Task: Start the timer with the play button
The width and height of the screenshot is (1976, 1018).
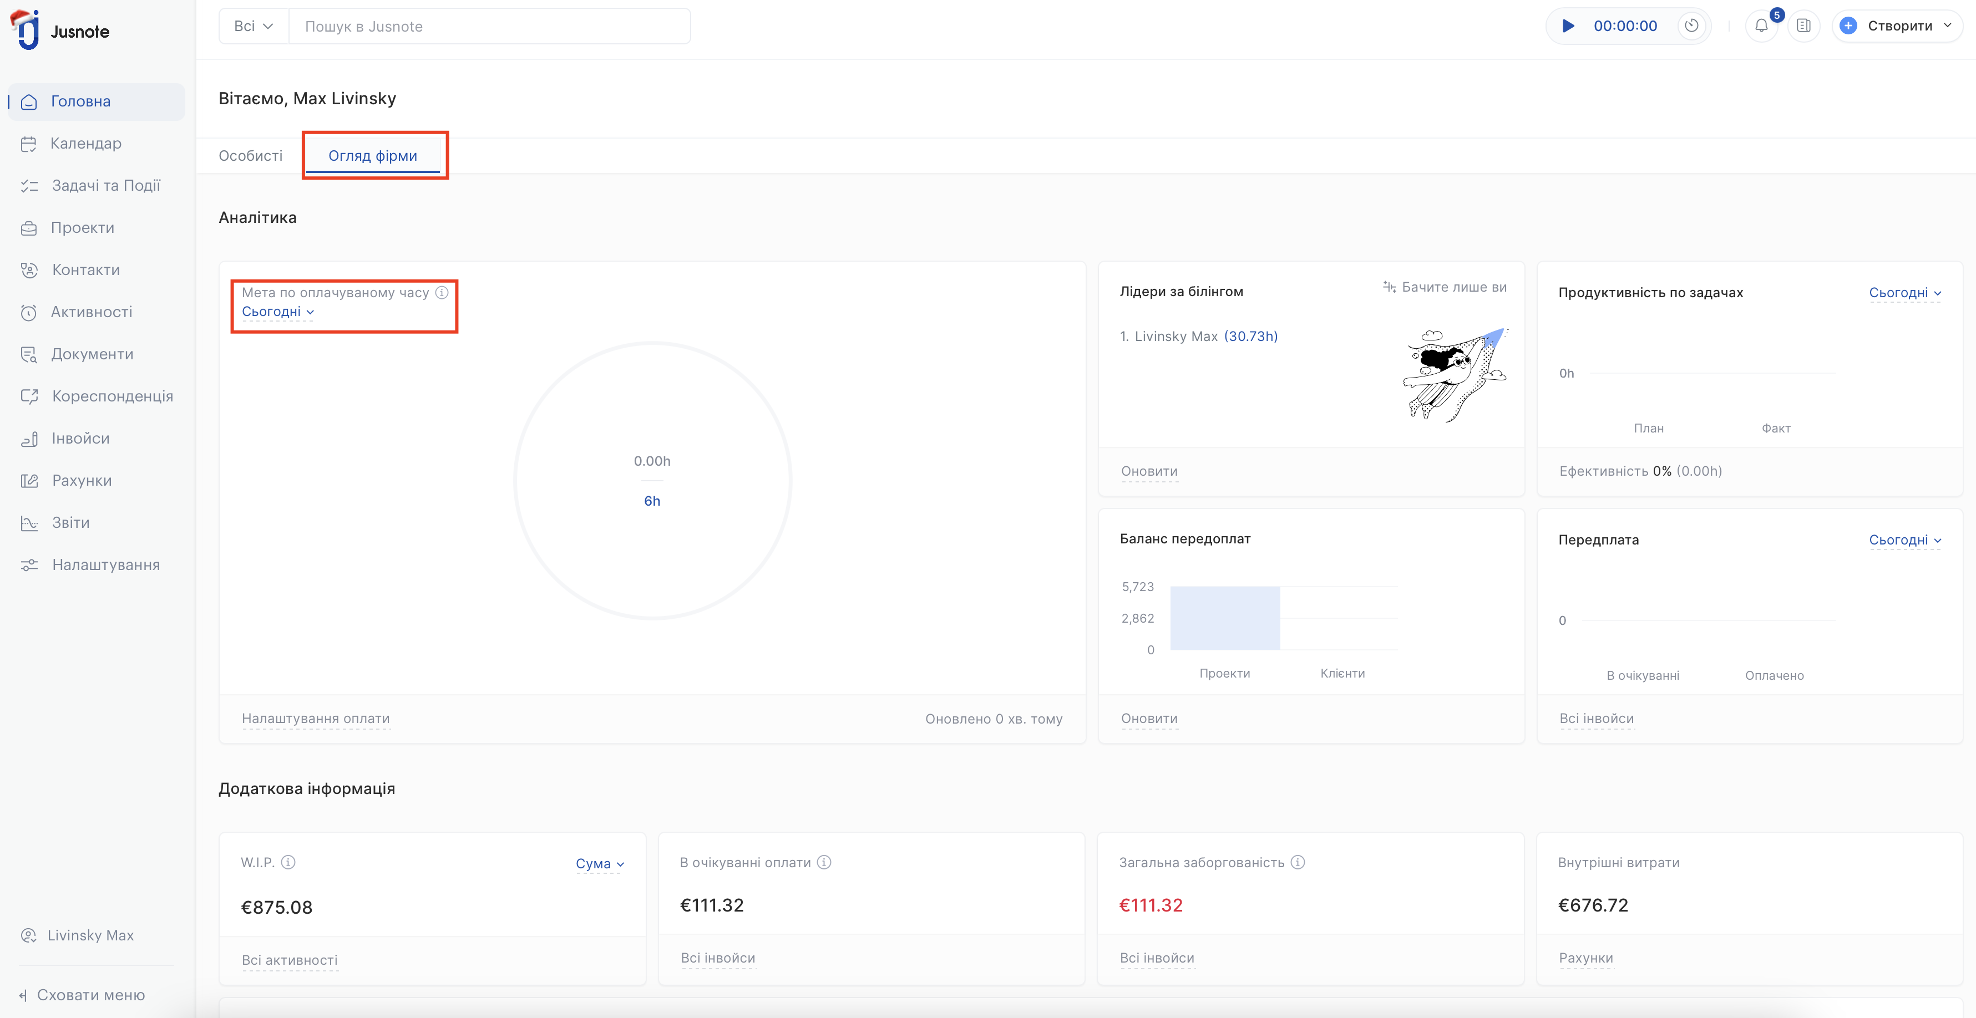Action: [x=1568, y=26]
